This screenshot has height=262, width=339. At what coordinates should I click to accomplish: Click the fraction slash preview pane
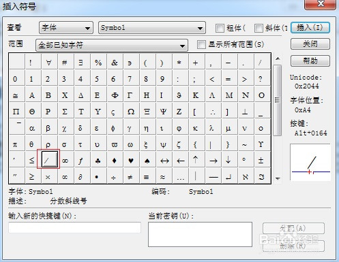[310, 162]
